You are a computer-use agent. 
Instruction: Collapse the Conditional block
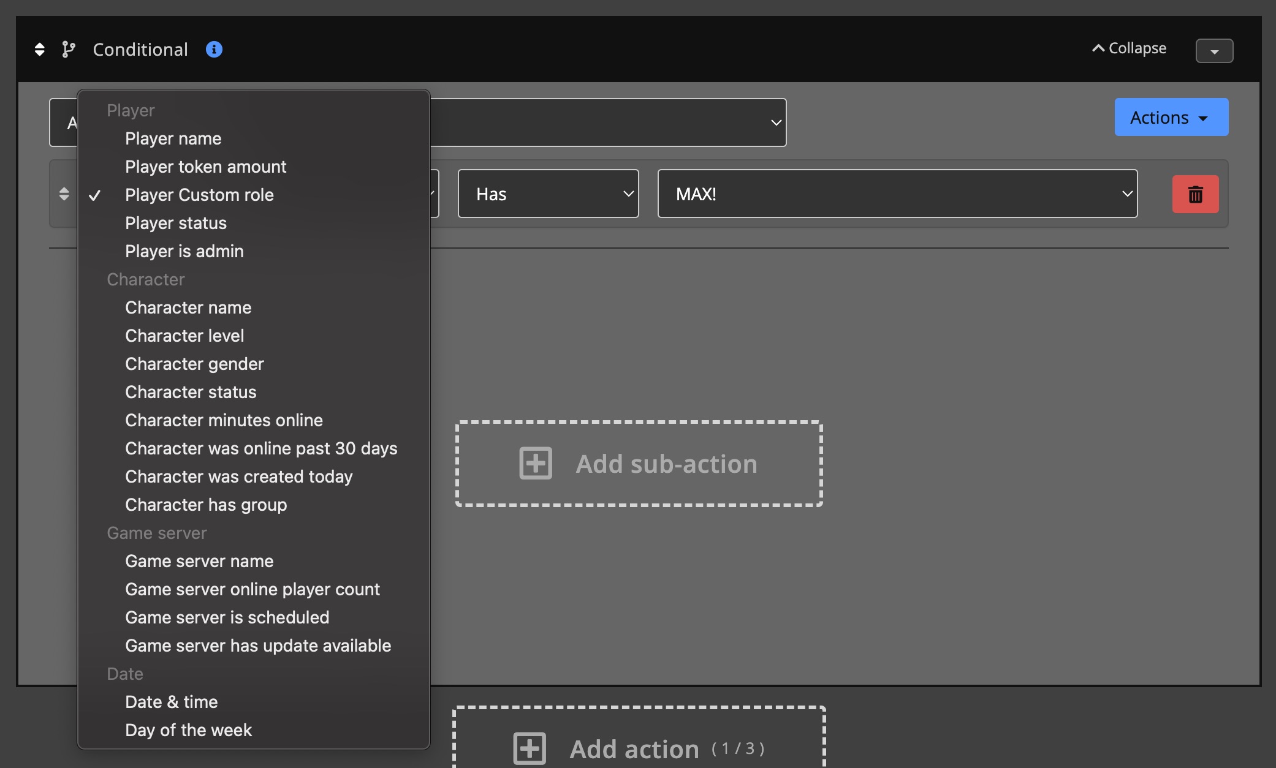(1129, 48)
